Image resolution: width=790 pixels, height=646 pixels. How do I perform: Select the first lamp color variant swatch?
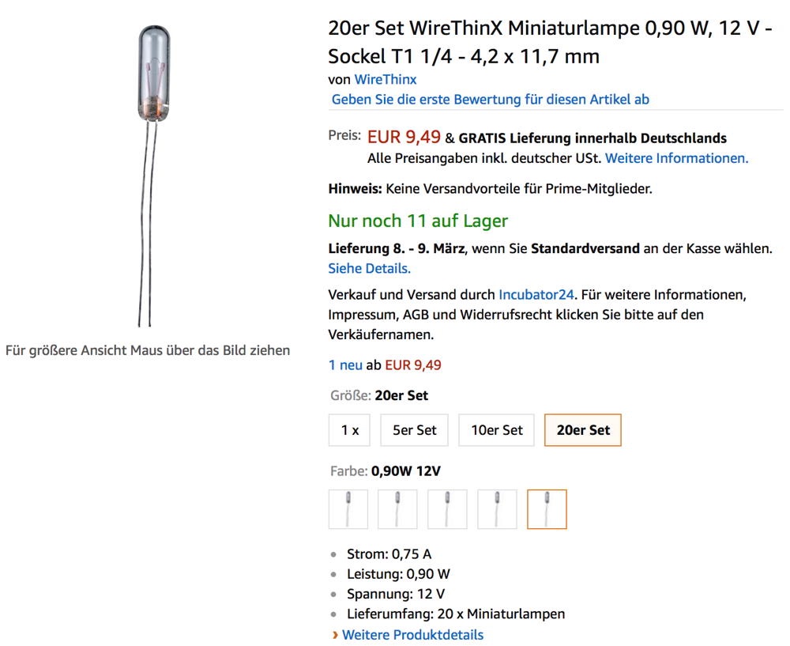pos(348,509)
